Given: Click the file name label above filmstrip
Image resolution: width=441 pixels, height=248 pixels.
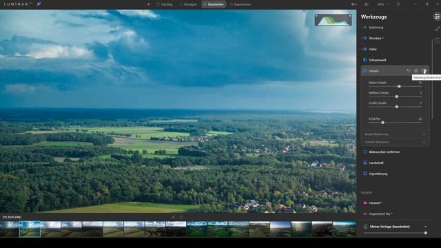Looking at the screenshot, I should [x=12, y=217].
